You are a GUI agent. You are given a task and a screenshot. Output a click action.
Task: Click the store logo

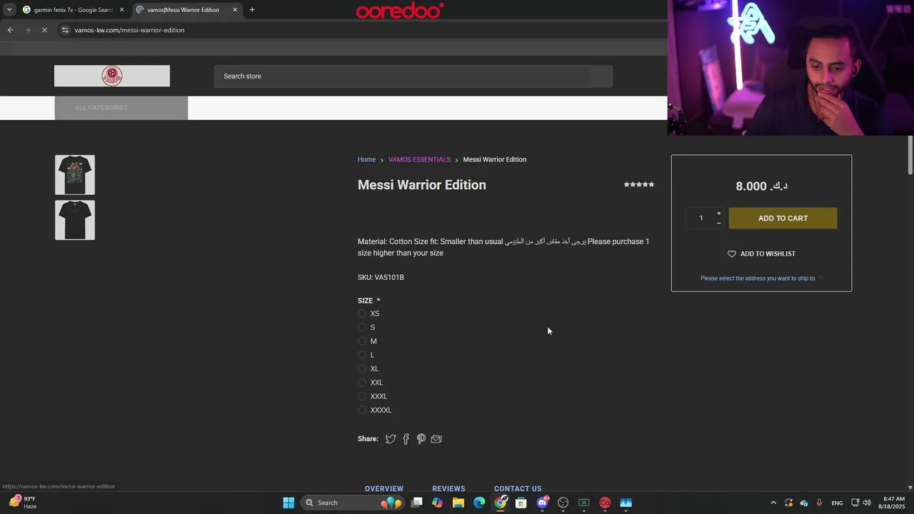coord(112,76)
